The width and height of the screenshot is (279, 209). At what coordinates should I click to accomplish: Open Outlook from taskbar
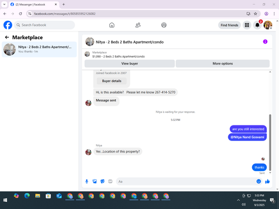59,196
